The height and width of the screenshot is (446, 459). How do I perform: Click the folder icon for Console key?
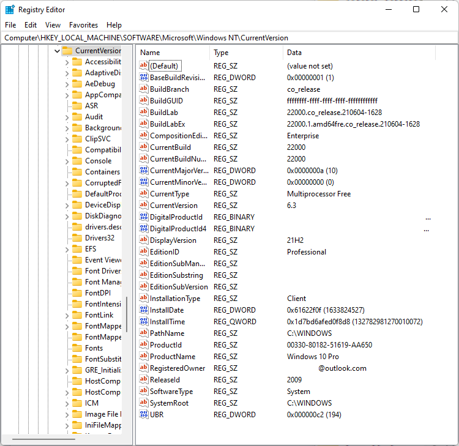[77, 161]
